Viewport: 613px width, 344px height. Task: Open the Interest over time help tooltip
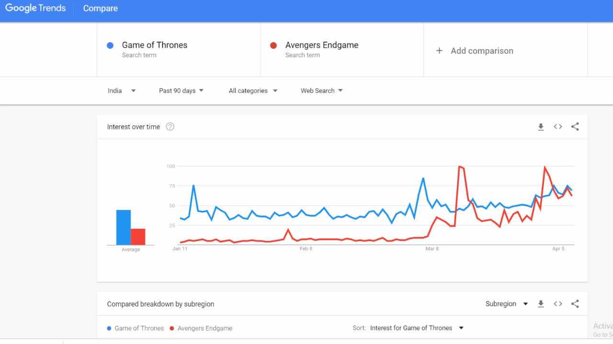click(x=170, y=126)
